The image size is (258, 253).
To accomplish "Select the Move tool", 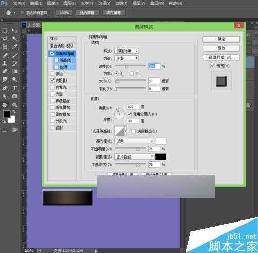I will click(14, 30).
